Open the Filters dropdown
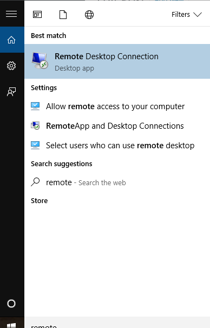The width and height of the screenshot is (210, 328). 187,15
